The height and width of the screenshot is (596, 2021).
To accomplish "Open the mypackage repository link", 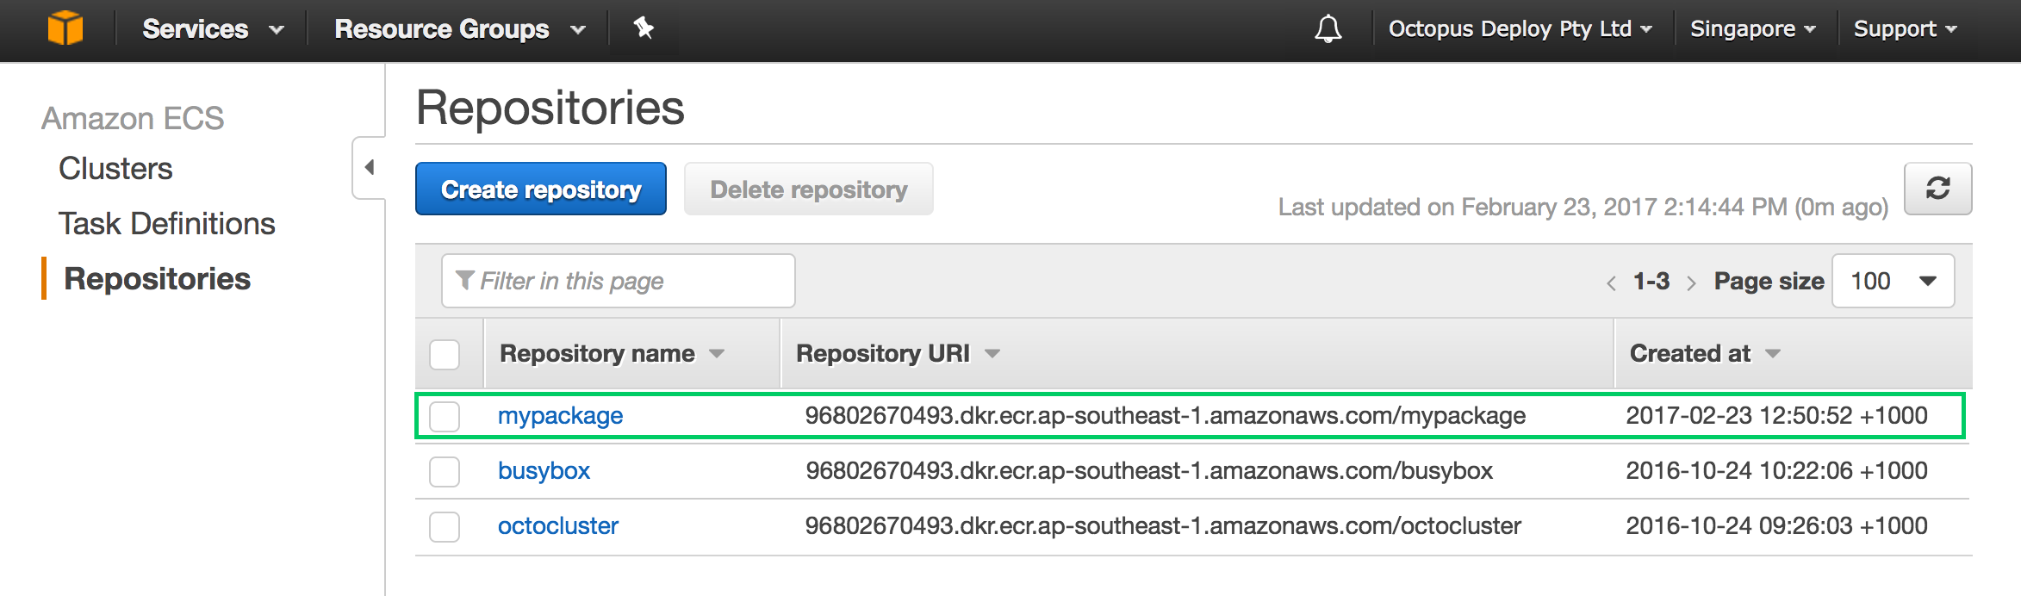I will point(560,416).
